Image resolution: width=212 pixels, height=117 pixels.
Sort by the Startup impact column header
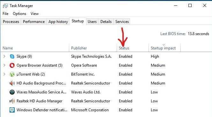(x=163, y=48)
